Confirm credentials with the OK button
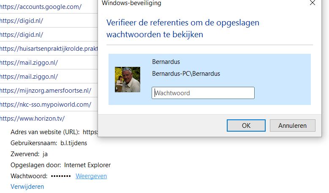The image size is (329, 193). tap(246, 126)
